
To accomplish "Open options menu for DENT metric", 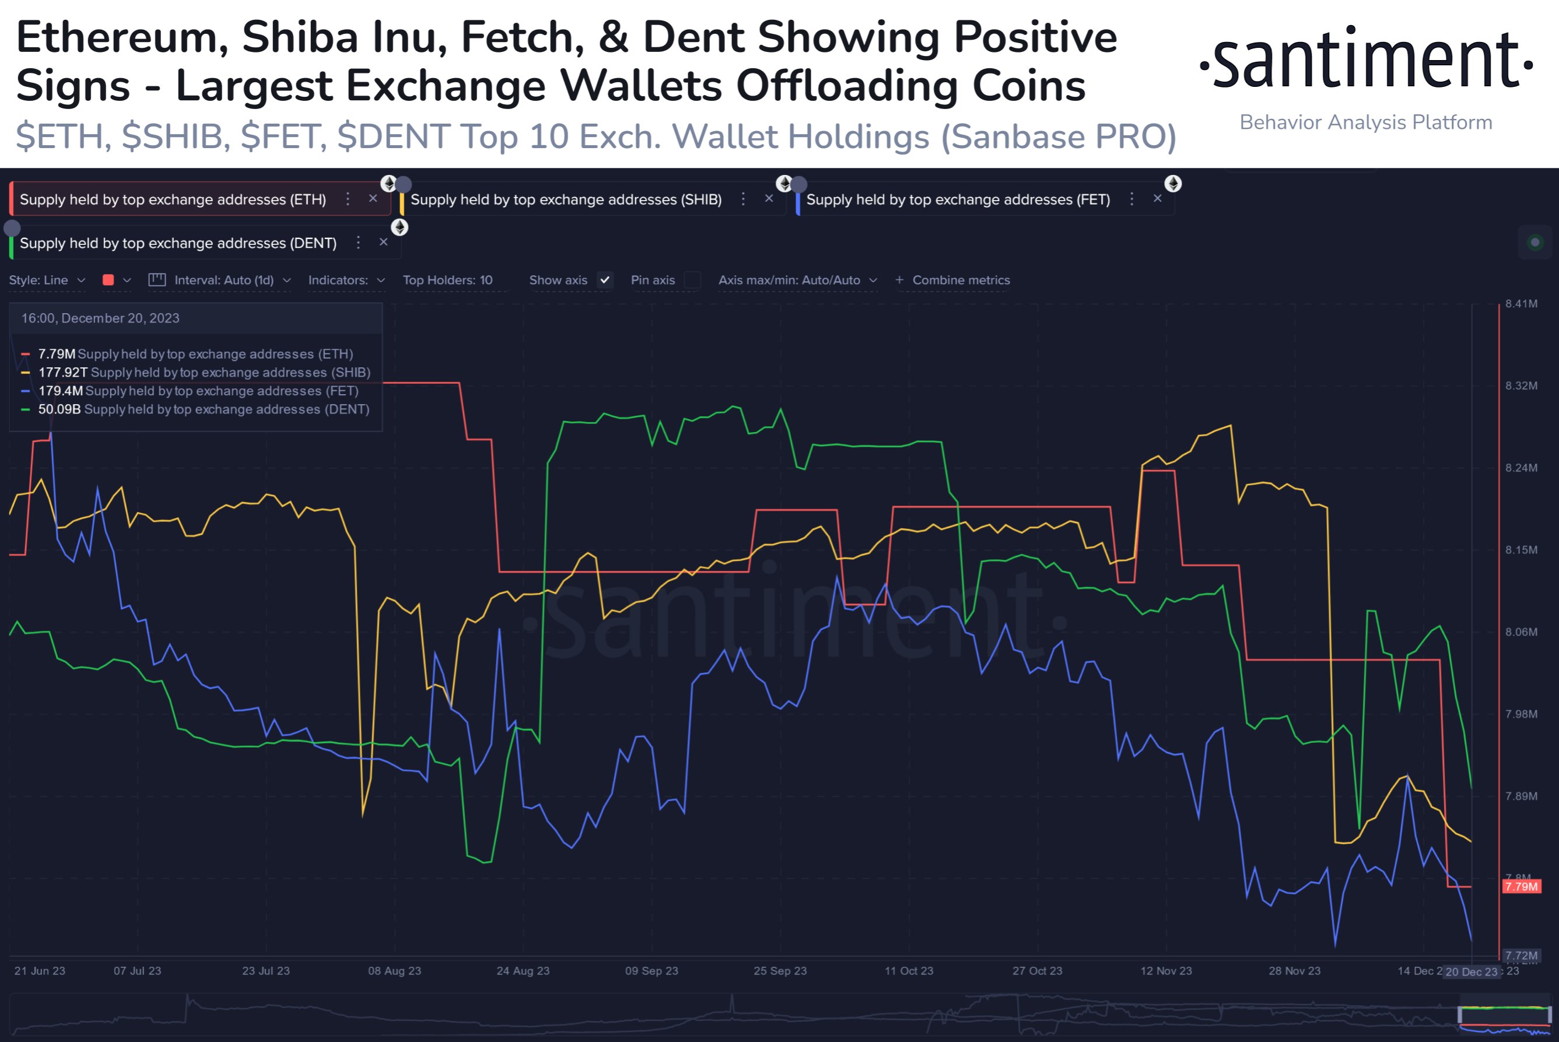I will pyautogui.click(x=358, y=243).
